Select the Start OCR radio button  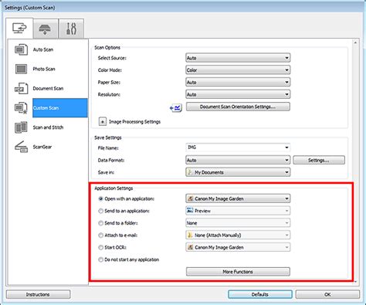100,247
